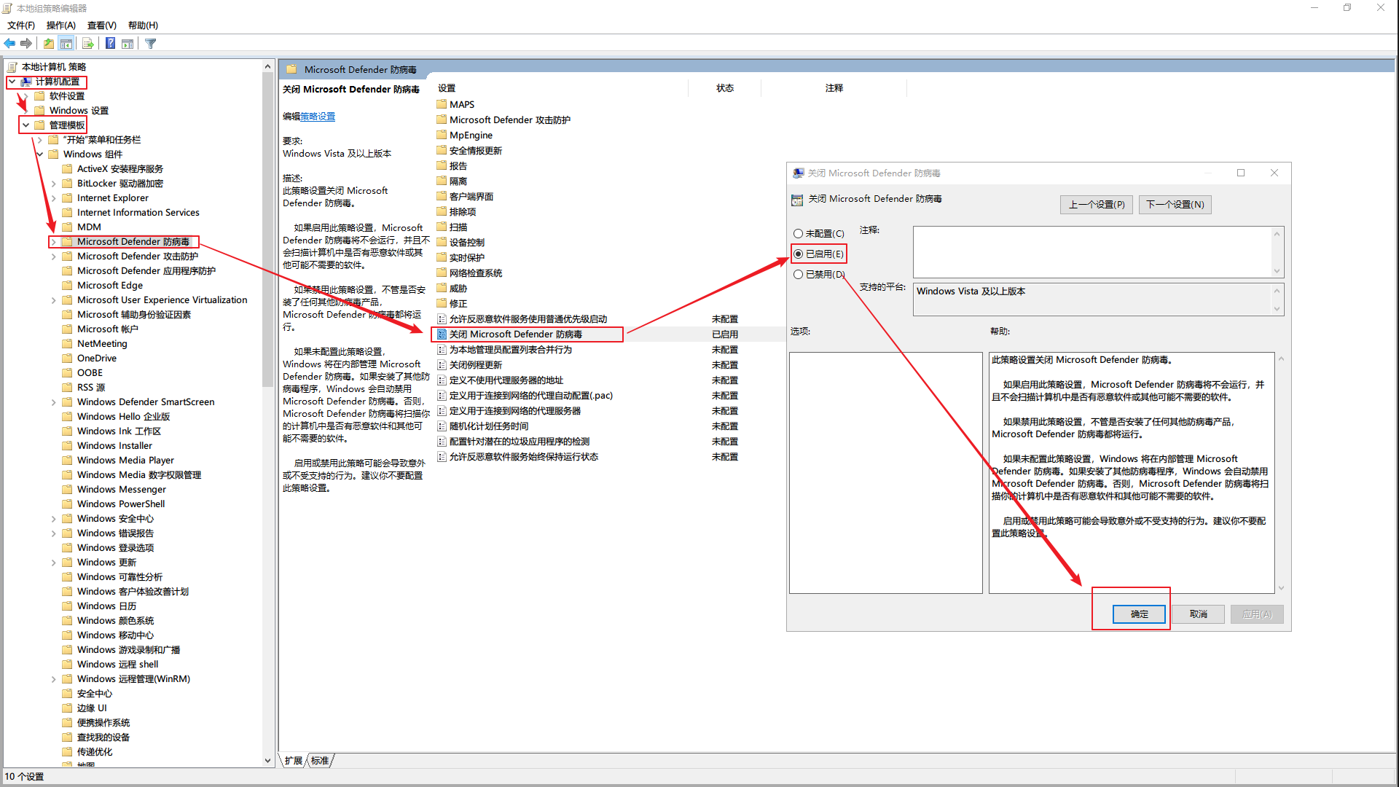Click the policy icon beside dialog heading
This screenshot has height=787, width=1399.
coord(797,200)
